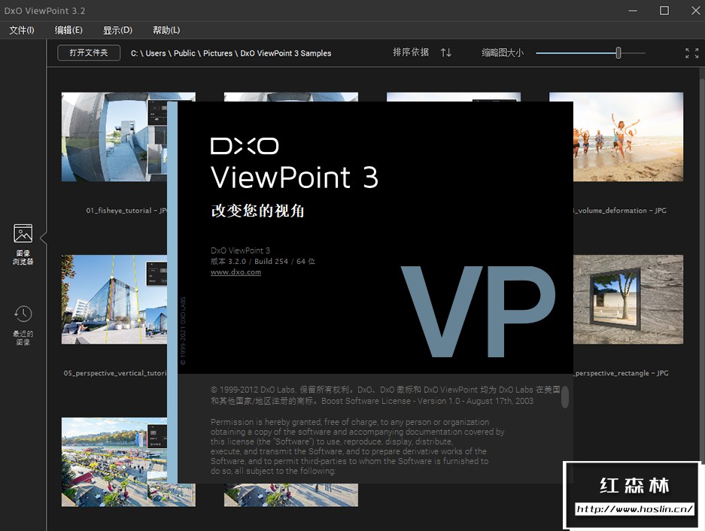Click the license text scrollbar in About dialog

(565, 396)
